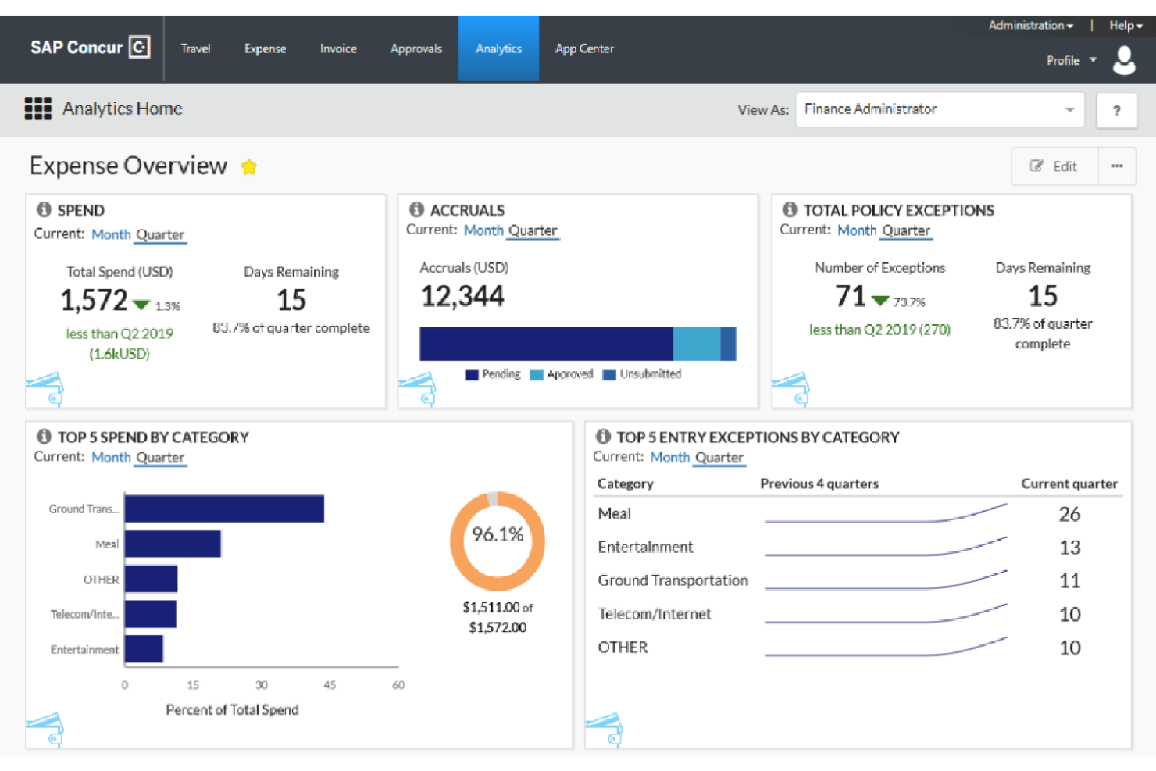Click the question mark help icon

point(1117,109)
